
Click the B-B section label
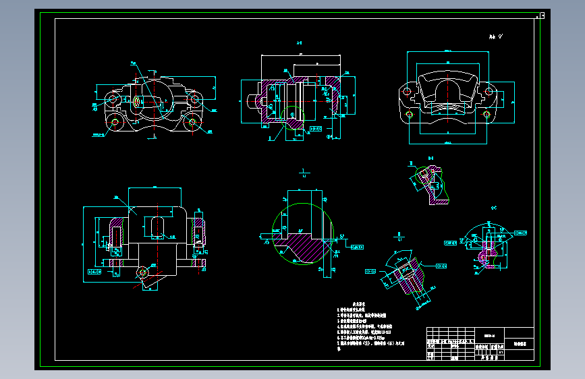coord(430,158)
